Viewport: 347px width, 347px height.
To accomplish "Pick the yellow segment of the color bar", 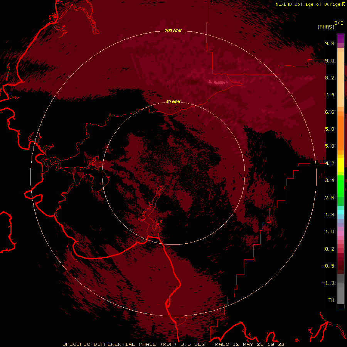I will 340,165.
